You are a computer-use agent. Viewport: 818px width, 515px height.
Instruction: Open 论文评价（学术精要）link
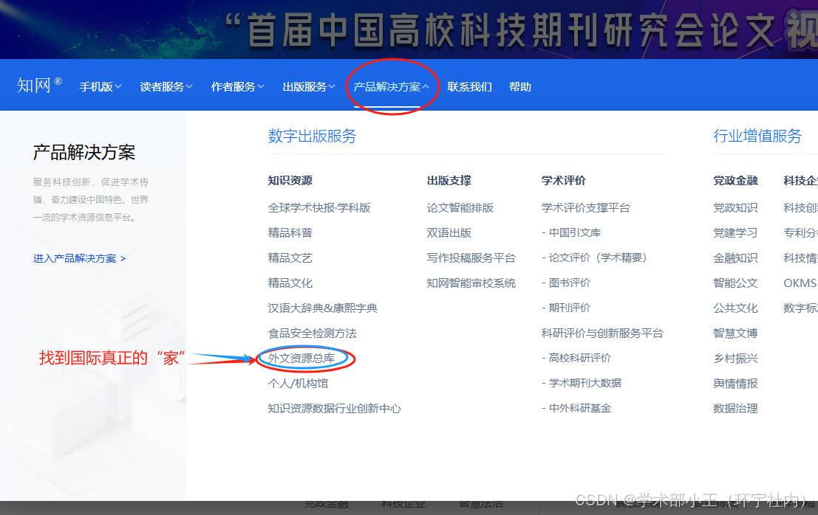click(x=594, y=257)
